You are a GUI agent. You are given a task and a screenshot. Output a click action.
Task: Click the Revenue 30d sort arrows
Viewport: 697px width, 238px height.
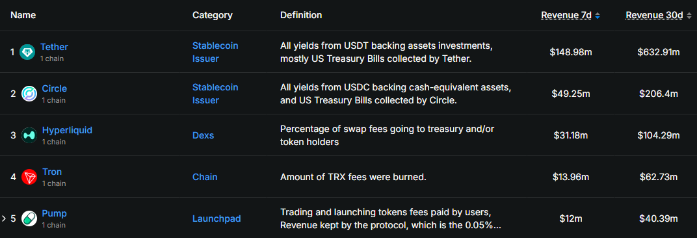point(688,16)
